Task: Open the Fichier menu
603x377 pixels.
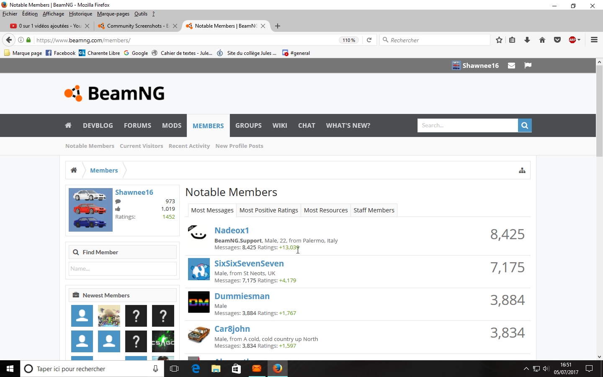Action: pos(10,14)
